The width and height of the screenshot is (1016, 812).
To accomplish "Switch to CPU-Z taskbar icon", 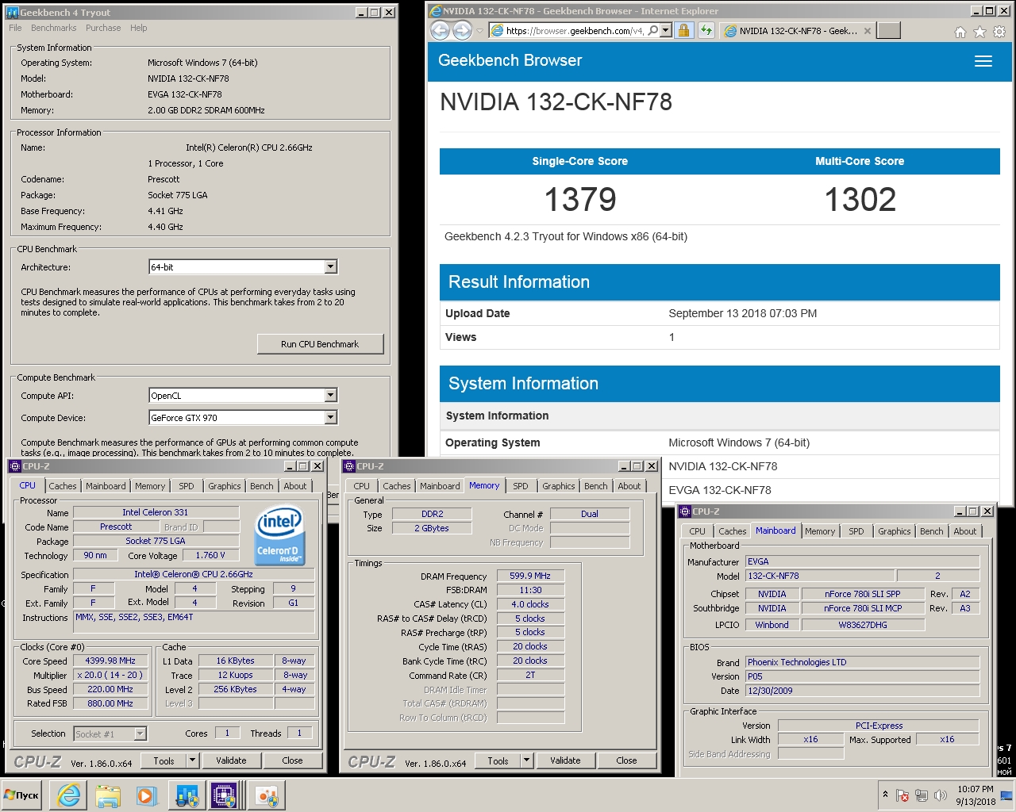I will tap(225, 795).
